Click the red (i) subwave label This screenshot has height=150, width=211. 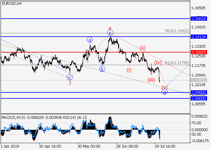[x=129, y=70]
